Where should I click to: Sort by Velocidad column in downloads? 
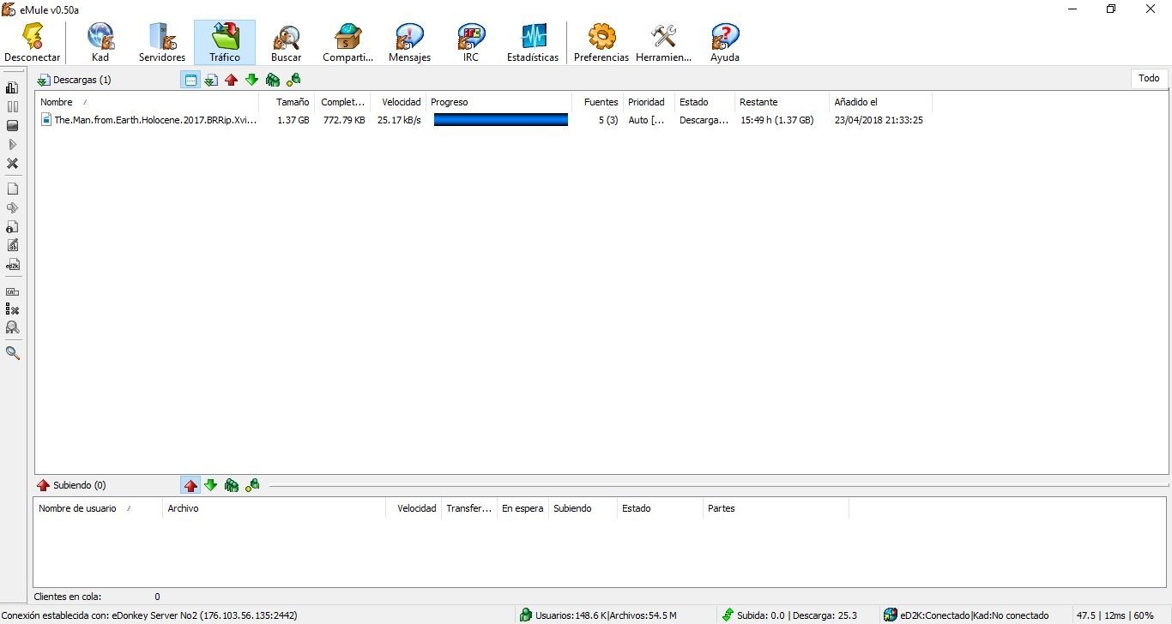(399, 102)
